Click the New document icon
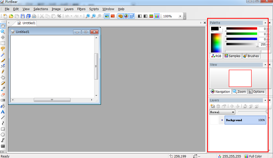The height and width of the screenshot is (158, 273). (x=5, y=16)
